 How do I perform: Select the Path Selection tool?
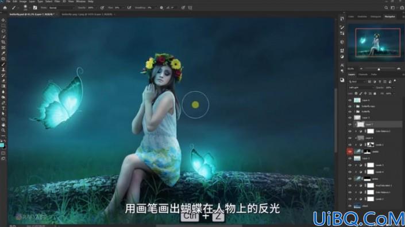coord(3,113)
